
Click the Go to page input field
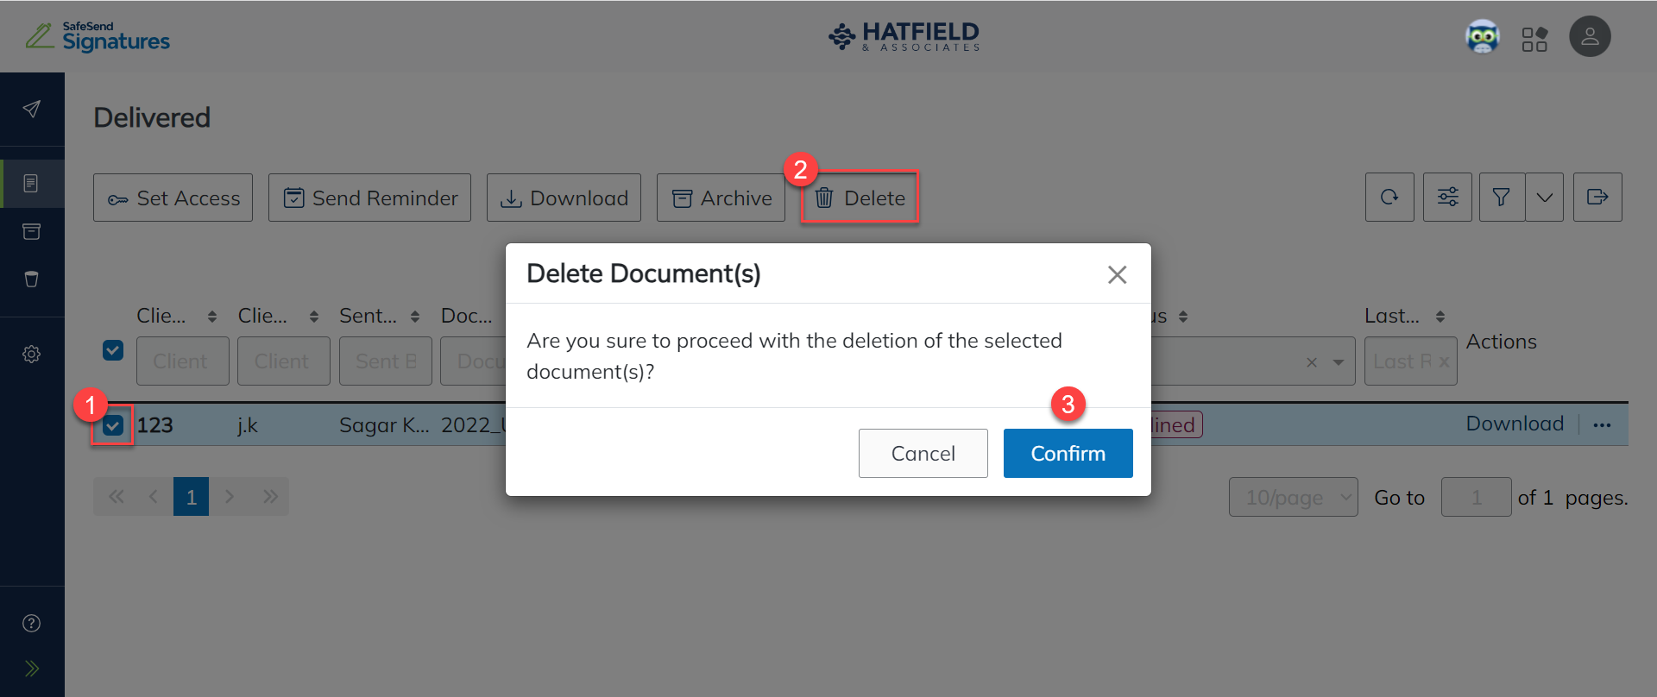[x=1476, y=497]
